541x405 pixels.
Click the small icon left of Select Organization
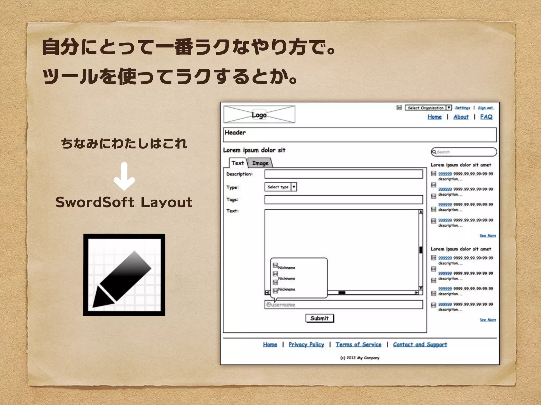pyautogui.click(x=399, y=108)
